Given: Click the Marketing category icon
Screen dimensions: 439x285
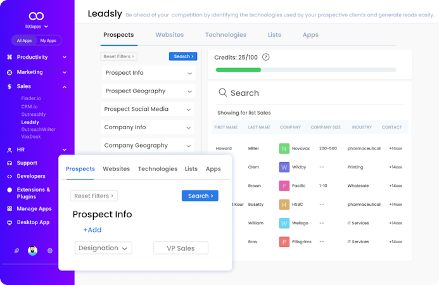Looking at the screenshot, I should (10, 72).
